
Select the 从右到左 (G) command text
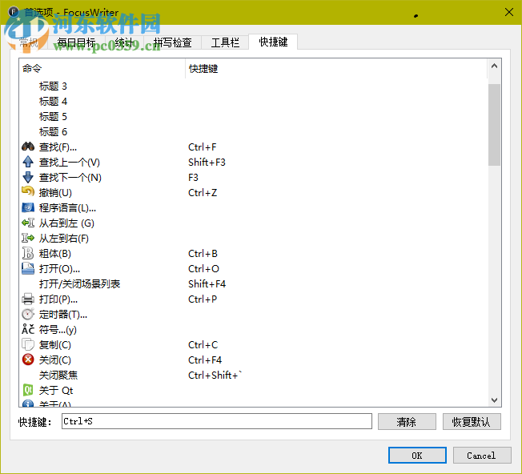pos(66,223)
